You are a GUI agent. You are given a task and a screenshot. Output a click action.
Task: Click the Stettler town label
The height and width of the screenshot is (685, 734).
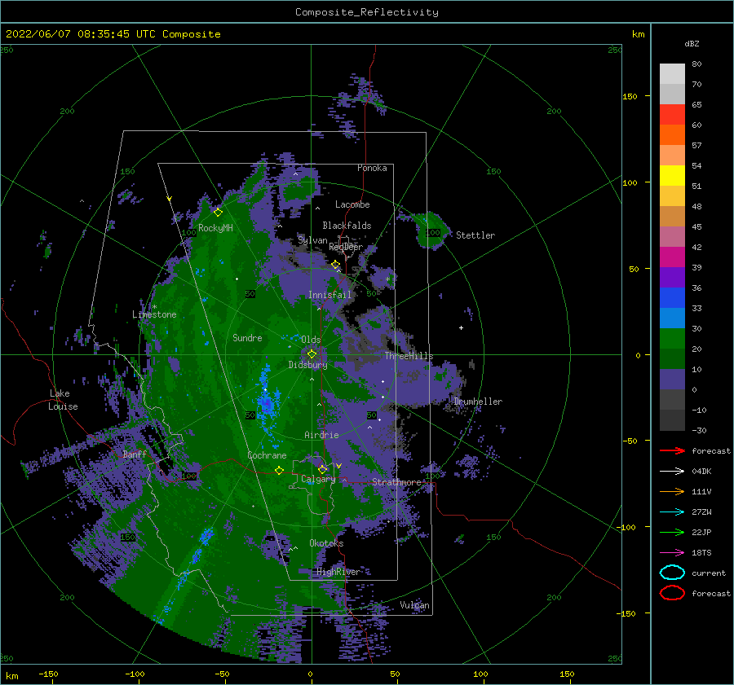pyautogui.click(x=475, y=235)
